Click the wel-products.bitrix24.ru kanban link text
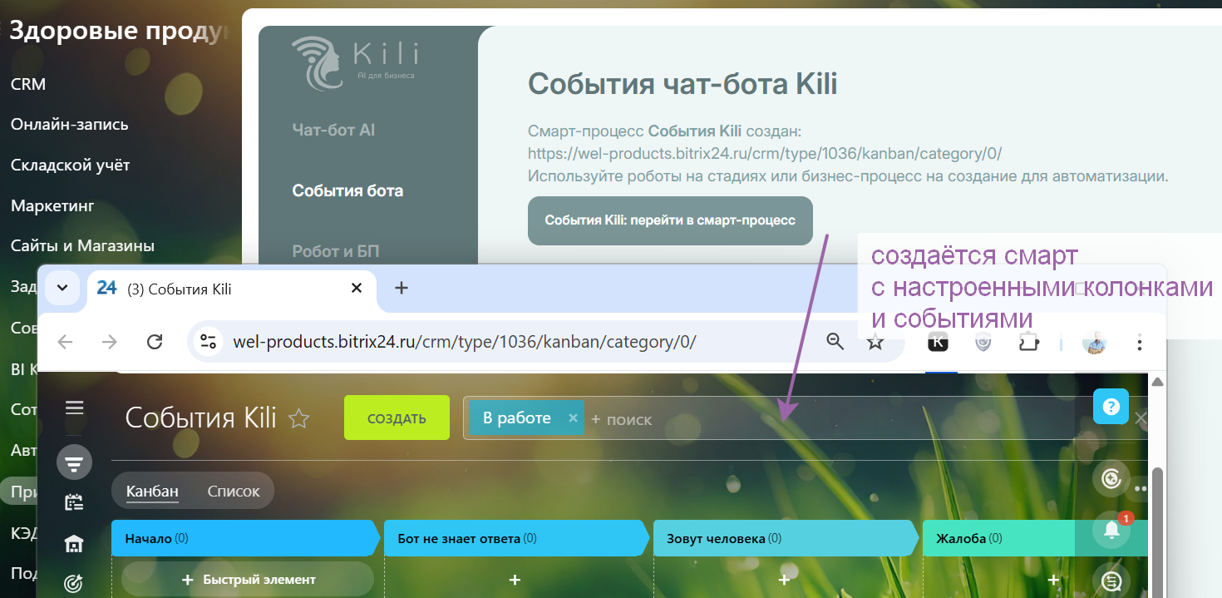 tap(764, 154)
